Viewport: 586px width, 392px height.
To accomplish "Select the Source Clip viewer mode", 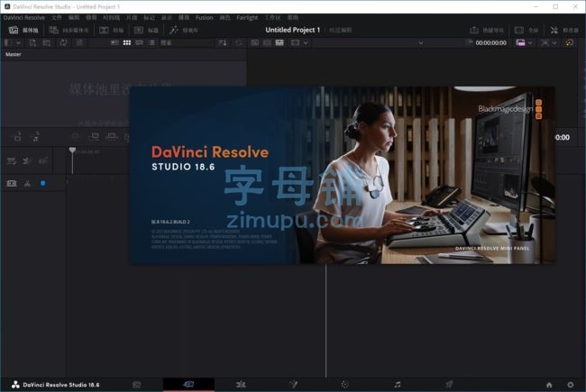I will [x=255, y=43].
